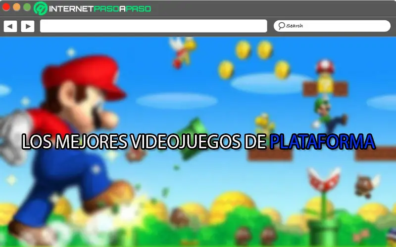The height and width of the screenshot is (247, 396).
Task: Click the InternetPasoaPaso logo icon
Action: tap(41, 8)
